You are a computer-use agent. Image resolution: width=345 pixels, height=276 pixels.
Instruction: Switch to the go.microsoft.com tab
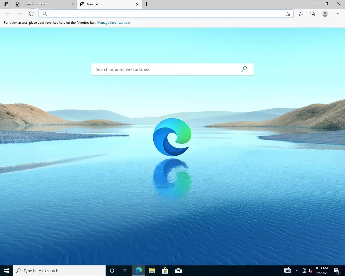tap(44, 4)
